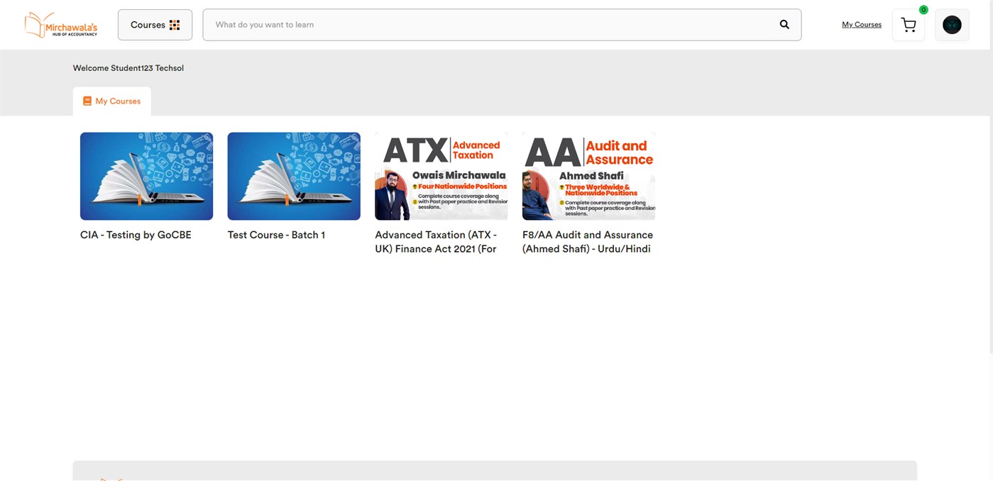Viewport: 993px width, 481px height.
Task: Focus the 'What do you want to learn' search field
Action: (x=502, y=25)
